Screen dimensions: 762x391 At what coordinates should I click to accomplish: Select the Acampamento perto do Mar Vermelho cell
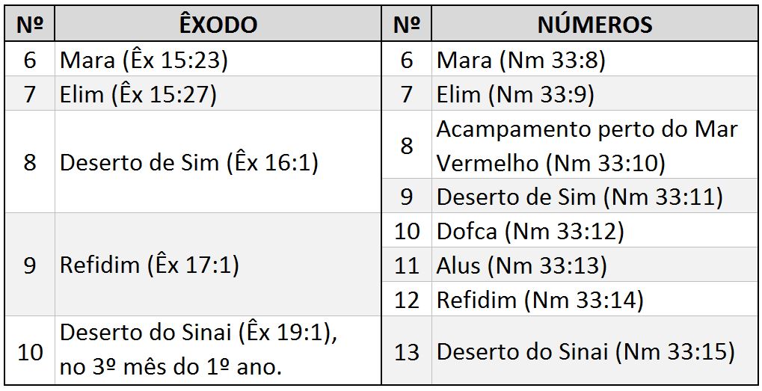[587, 146]
